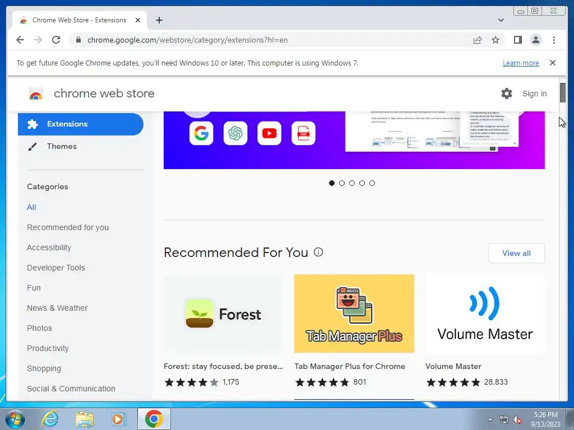Open web store settings gear
The image size is (574, 430).
[507, 94]
